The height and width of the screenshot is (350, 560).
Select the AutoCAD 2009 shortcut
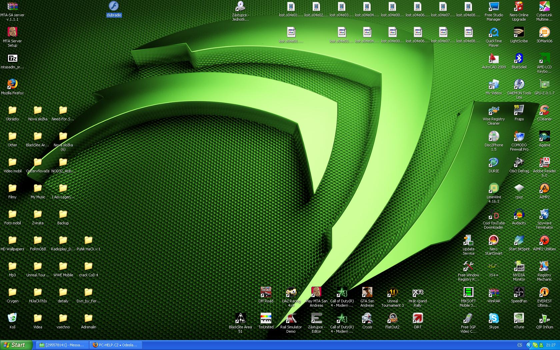pos(494,58)
